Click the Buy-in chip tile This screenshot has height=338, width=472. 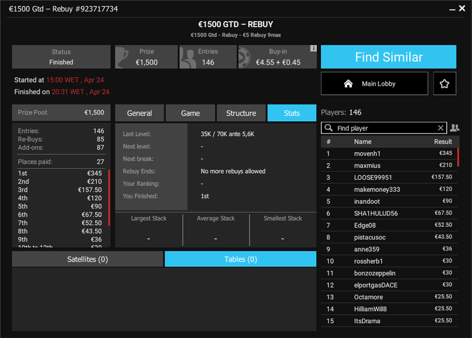coord(278,57)
